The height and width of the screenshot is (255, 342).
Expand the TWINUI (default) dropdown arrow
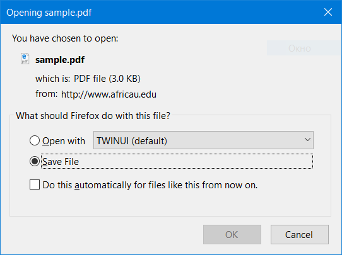pyautogui.click(x=307, y=140)
